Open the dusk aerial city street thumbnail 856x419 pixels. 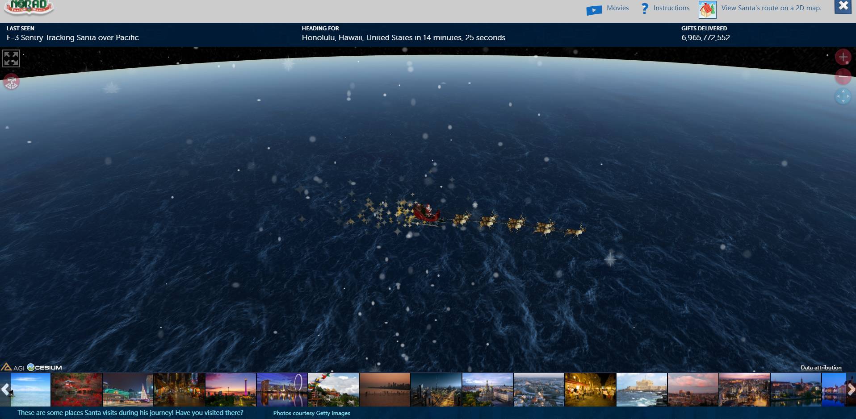(744, 390)
